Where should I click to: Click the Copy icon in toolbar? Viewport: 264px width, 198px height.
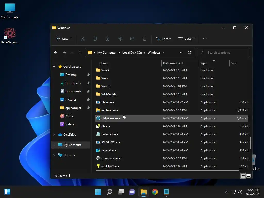point(95,39)
